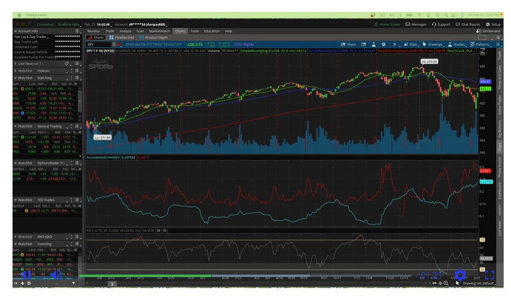Click the Charts subtab
The width and height of the screenshot is (511, 303).
(x=96, y=38)
